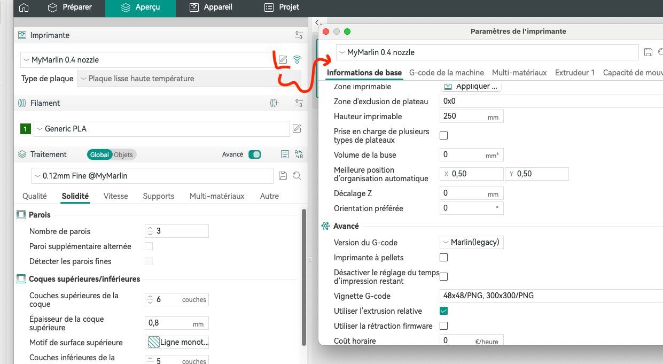The width and height of the screenshot is (663, 364).
Task: Search process settings with magnifier icon
Action: point(297,176)
